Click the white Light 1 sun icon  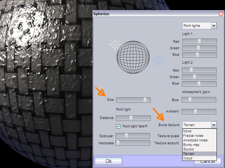click(x=115, y=45)
